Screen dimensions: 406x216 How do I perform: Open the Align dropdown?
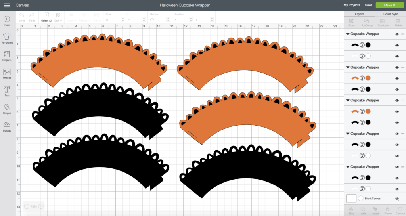click(x=71, y=17)
